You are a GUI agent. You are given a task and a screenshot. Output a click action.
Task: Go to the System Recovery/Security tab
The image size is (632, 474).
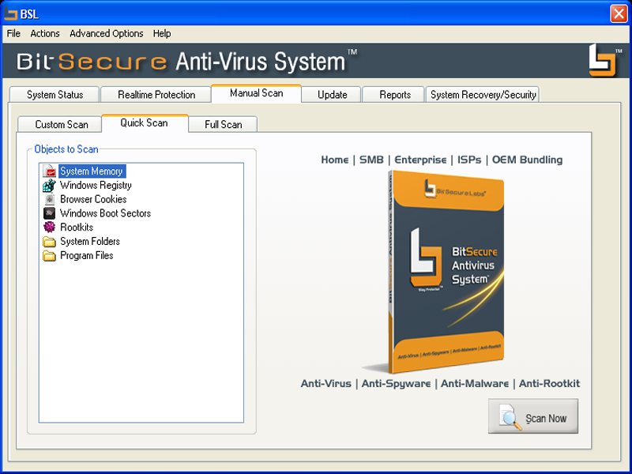(x=483, y=95)
